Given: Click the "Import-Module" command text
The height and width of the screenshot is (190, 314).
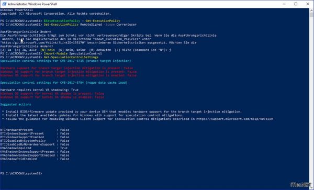Looking at the screenshot, I should [x=55, y=53].
